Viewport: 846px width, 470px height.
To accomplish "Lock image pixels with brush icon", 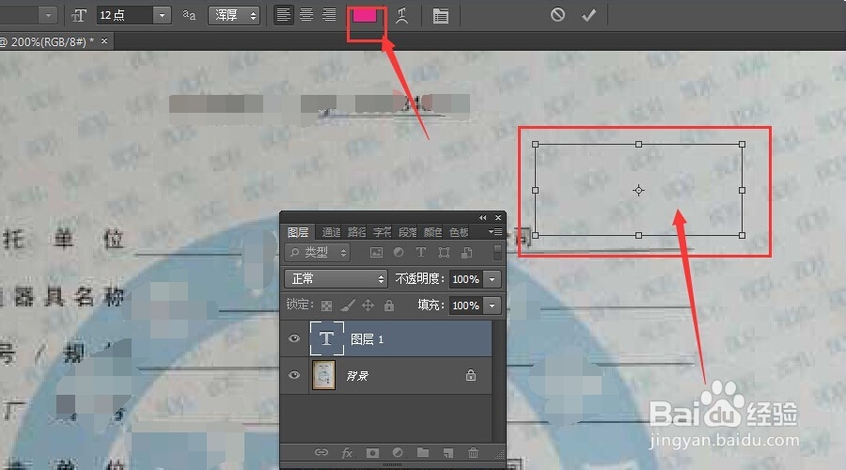I will 348,305.
